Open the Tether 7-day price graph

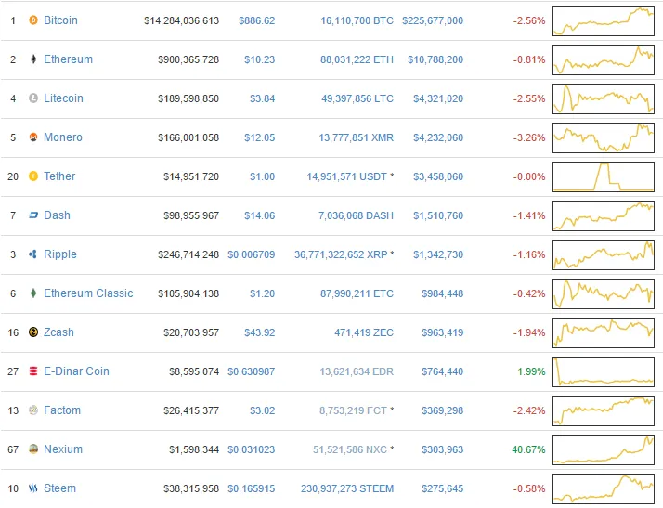[604, 176]
